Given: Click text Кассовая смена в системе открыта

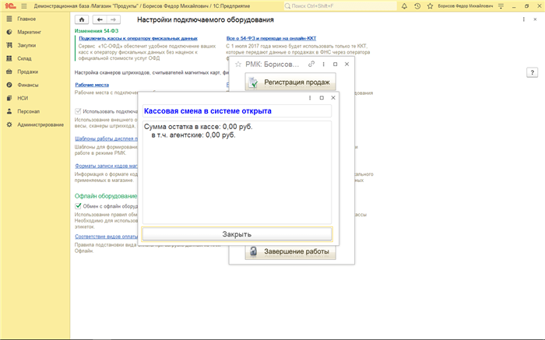Looking at the screenshot, I should 208,111.
